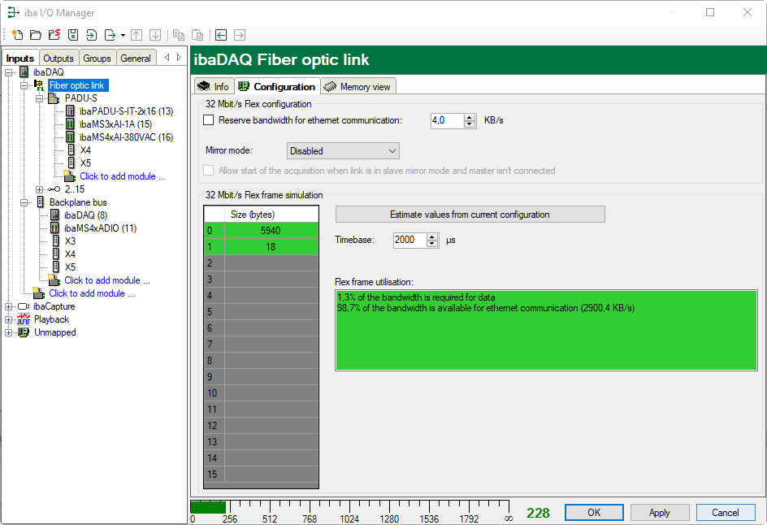The image size is (767, 525).
Task: Move selected module up
Action: pyautogui.click(x=136, y=35)
